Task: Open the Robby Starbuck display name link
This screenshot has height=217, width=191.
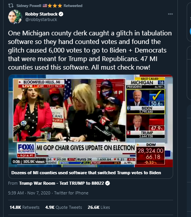Action: [41, 14]
